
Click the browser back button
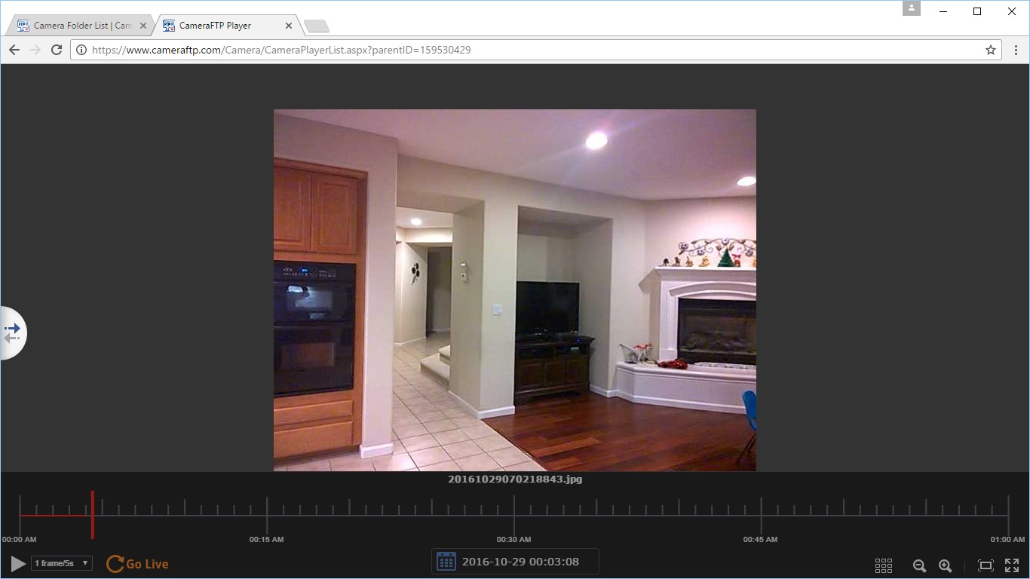[14, 50]
